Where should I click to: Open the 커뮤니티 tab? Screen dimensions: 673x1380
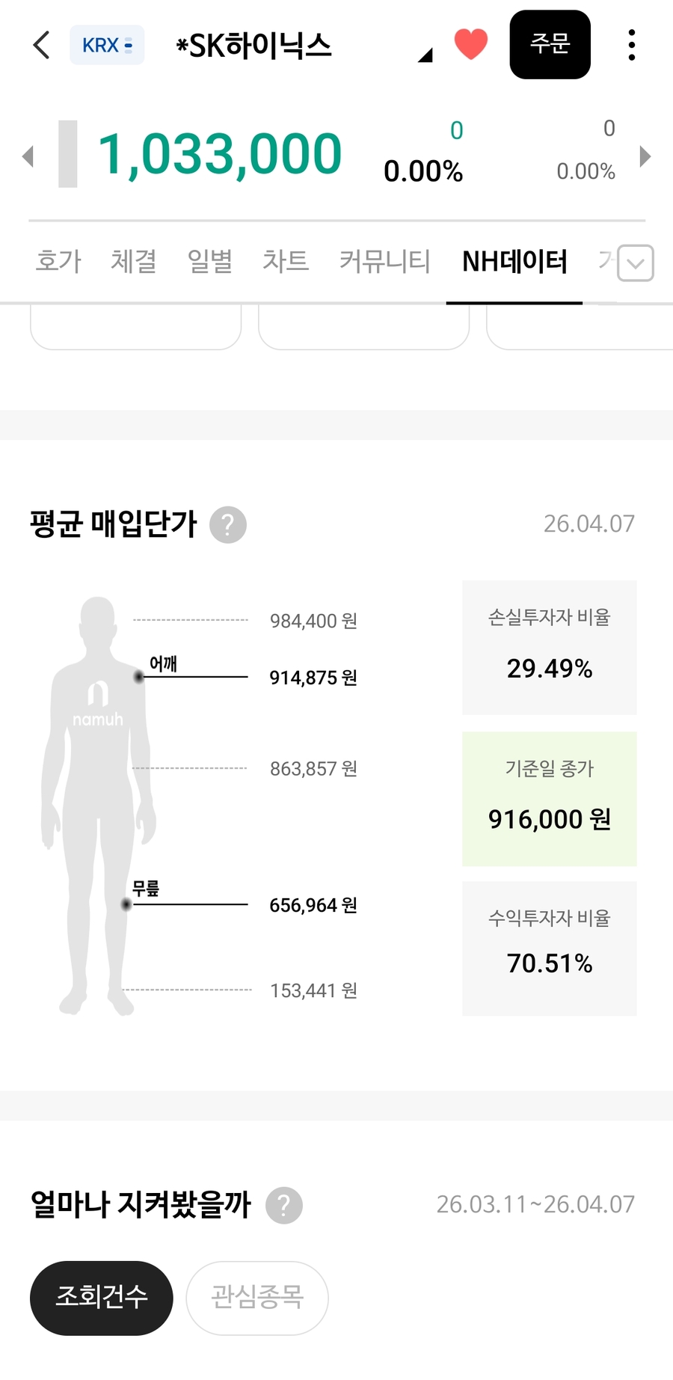[384, 262]
